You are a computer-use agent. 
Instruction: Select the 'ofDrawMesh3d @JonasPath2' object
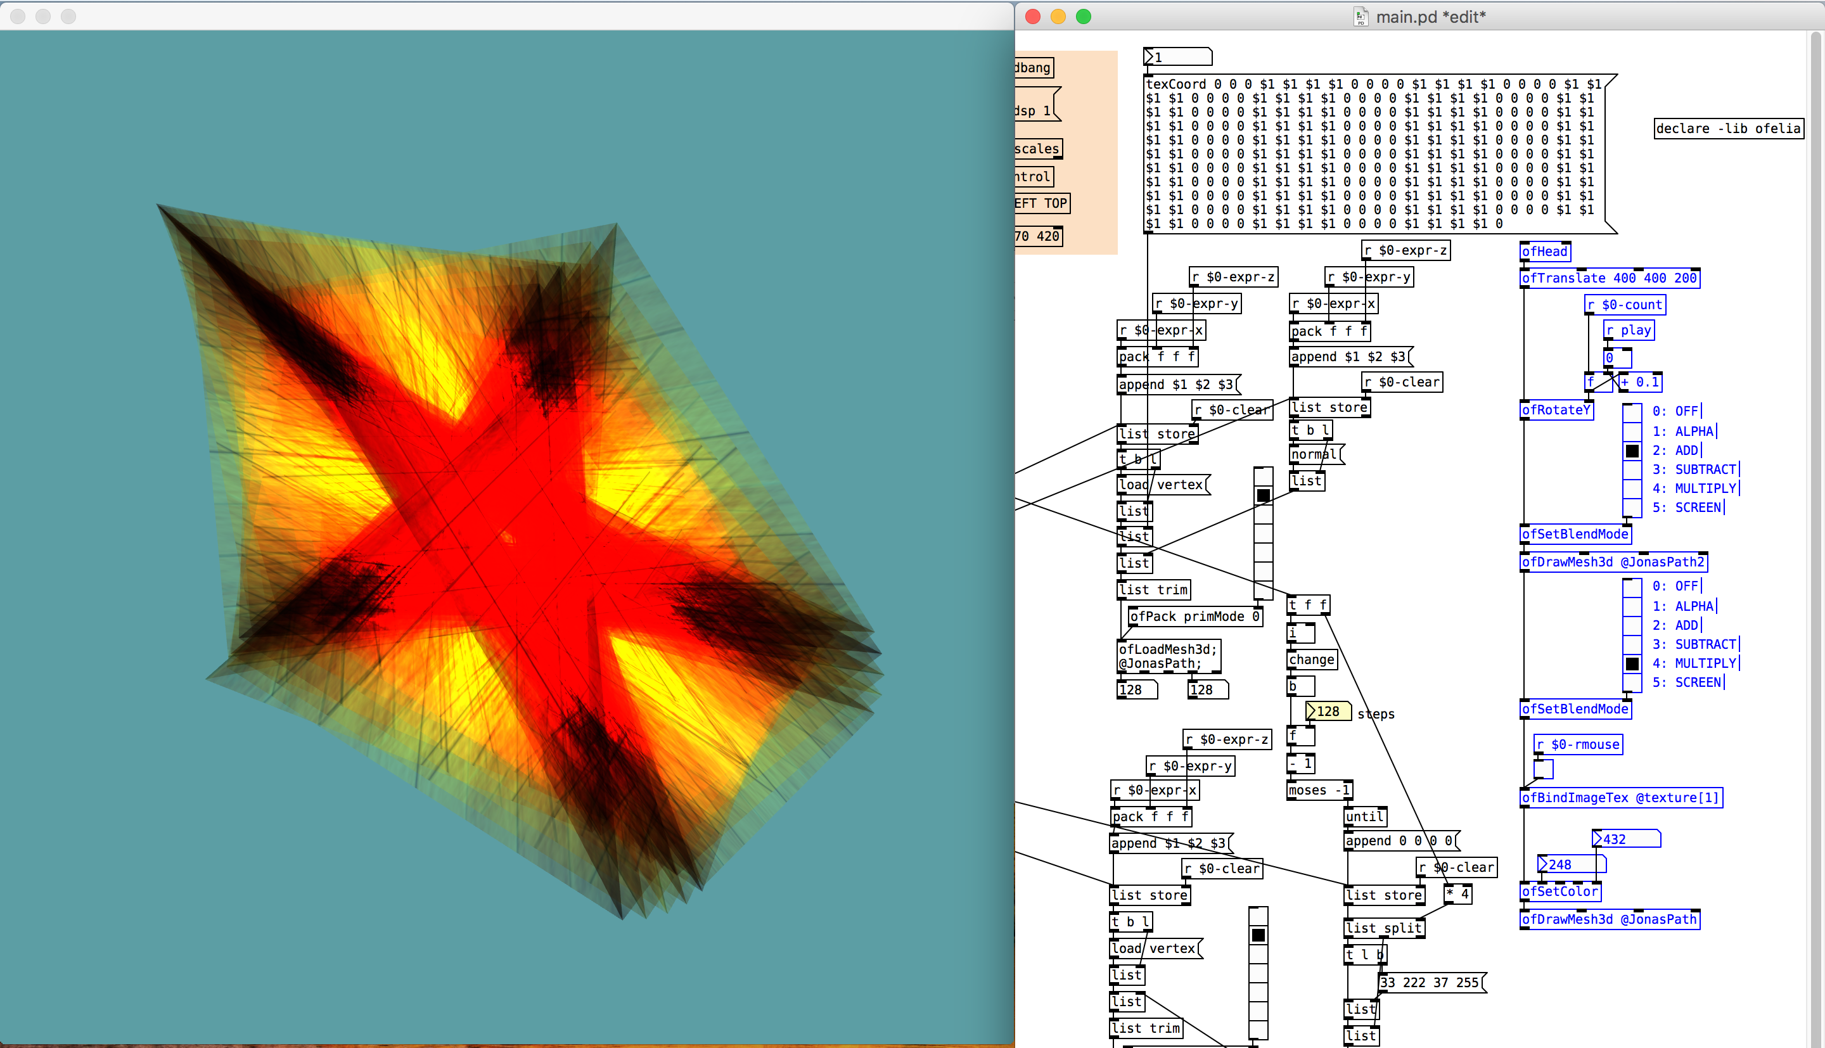tap(1613, 562)
